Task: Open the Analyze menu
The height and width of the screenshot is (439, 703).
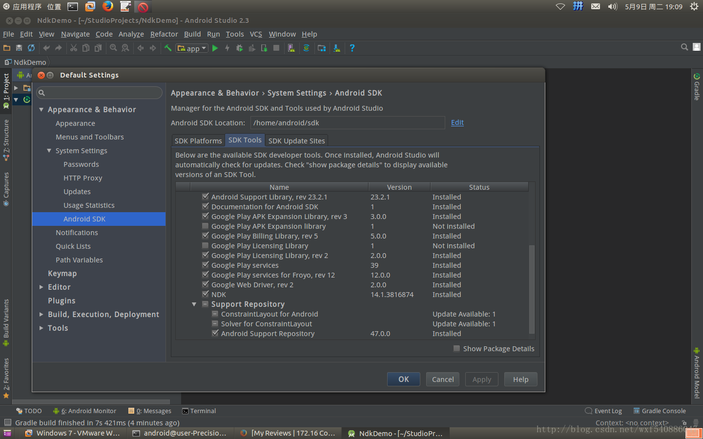Action: [131, 34]
